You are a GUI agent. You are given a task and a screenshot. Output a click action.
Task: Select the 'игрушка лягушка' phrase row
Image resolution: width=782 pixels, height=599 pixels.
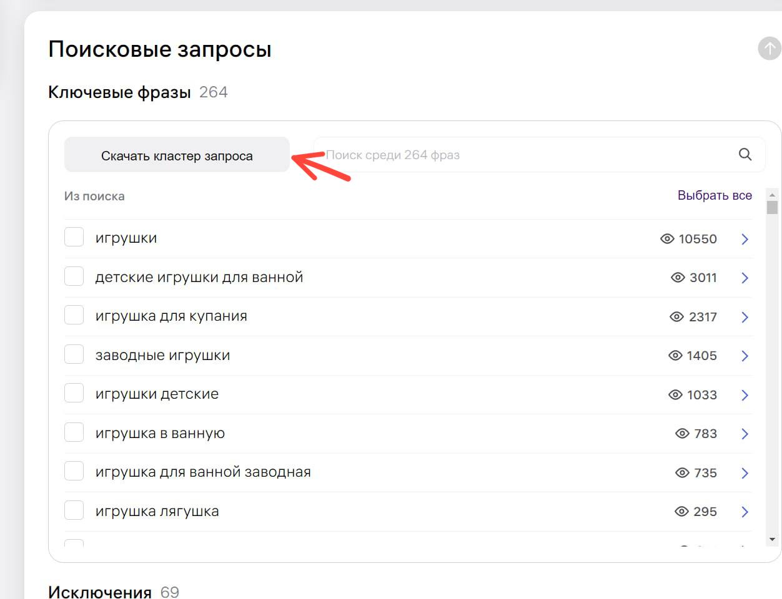pyautogui.click(x=157, y=512)
